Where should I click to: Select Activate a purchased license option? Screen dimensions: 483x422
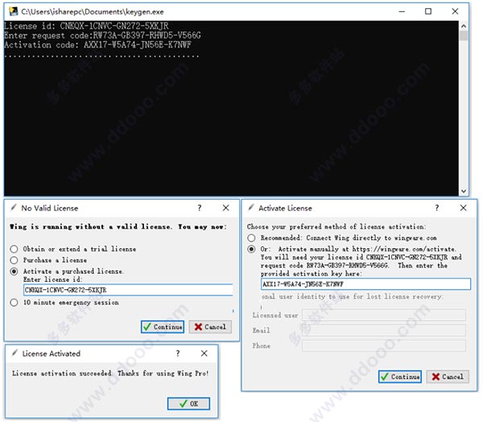[x=14, y=271]
